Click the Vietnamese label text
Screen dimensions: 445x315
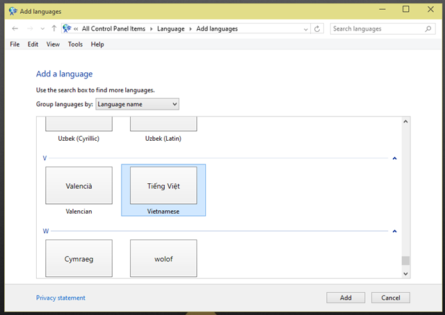[x=163, y=212]
